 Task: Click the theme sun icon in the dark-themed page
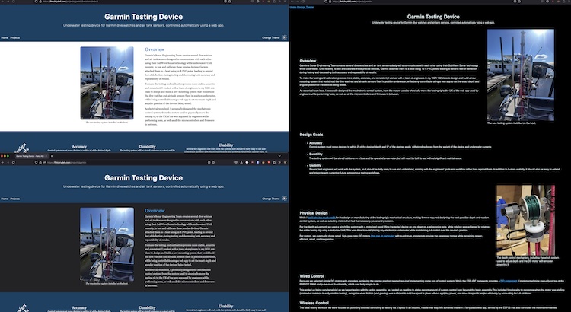coord(285,199)
